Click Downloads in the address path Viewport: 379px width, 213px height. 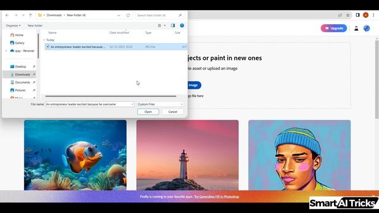pos(54,15)
